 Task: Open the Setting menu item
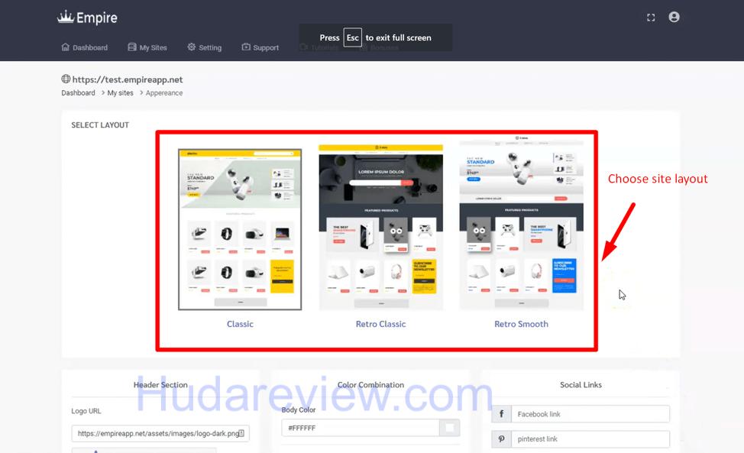coord(205,47)
